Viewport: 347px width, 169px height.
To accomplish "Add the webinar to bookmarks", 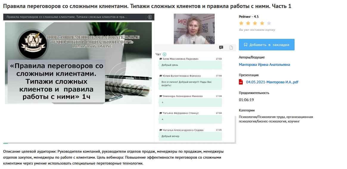I will [x=267, y=45].
